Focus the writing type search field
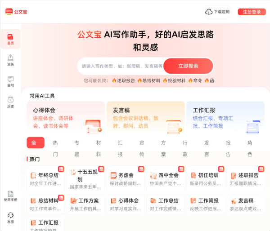 (x=122, y=66)
